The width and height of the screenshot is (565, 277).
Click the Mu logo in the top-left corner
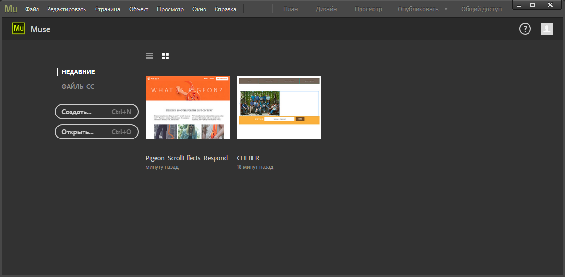(10, 8)
